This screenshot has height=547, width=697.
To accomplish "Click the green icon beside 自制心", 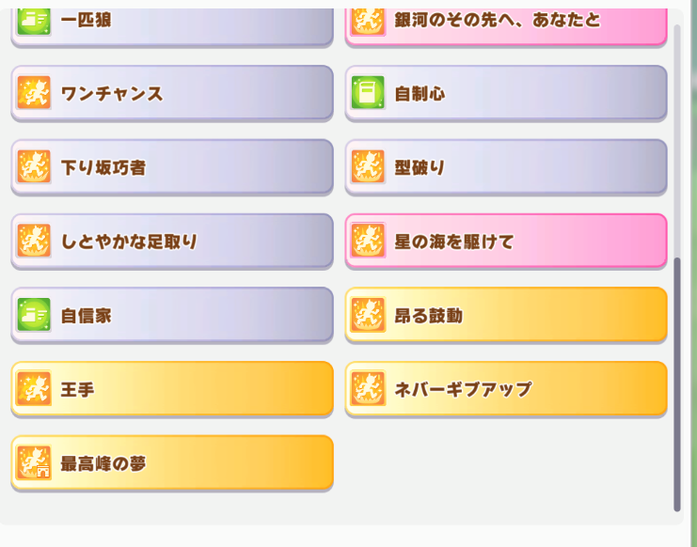I will (368, 93).
